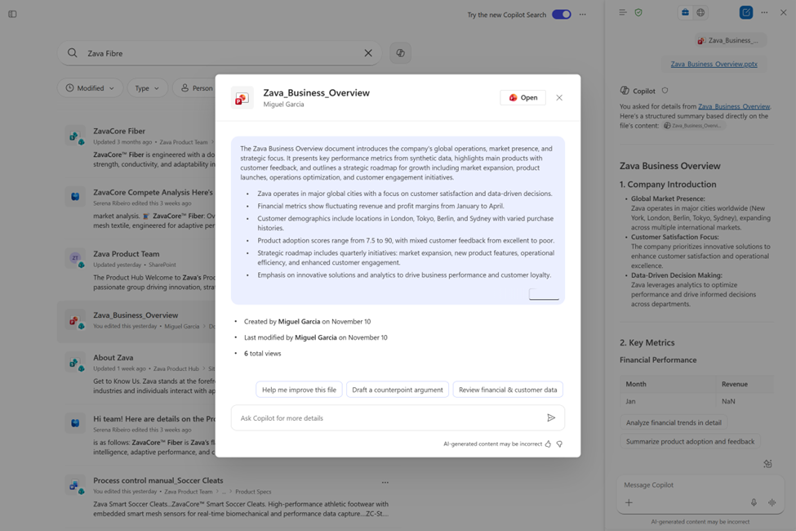The height and width of the screenshot is (531, 796).
Task: Disable the Copilot Search toggle
Action: pyautogui.click(x=563, y=15)
